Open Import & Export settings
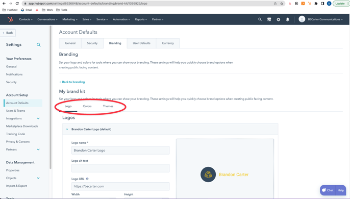The image size is (350, 199). [16, 186]
